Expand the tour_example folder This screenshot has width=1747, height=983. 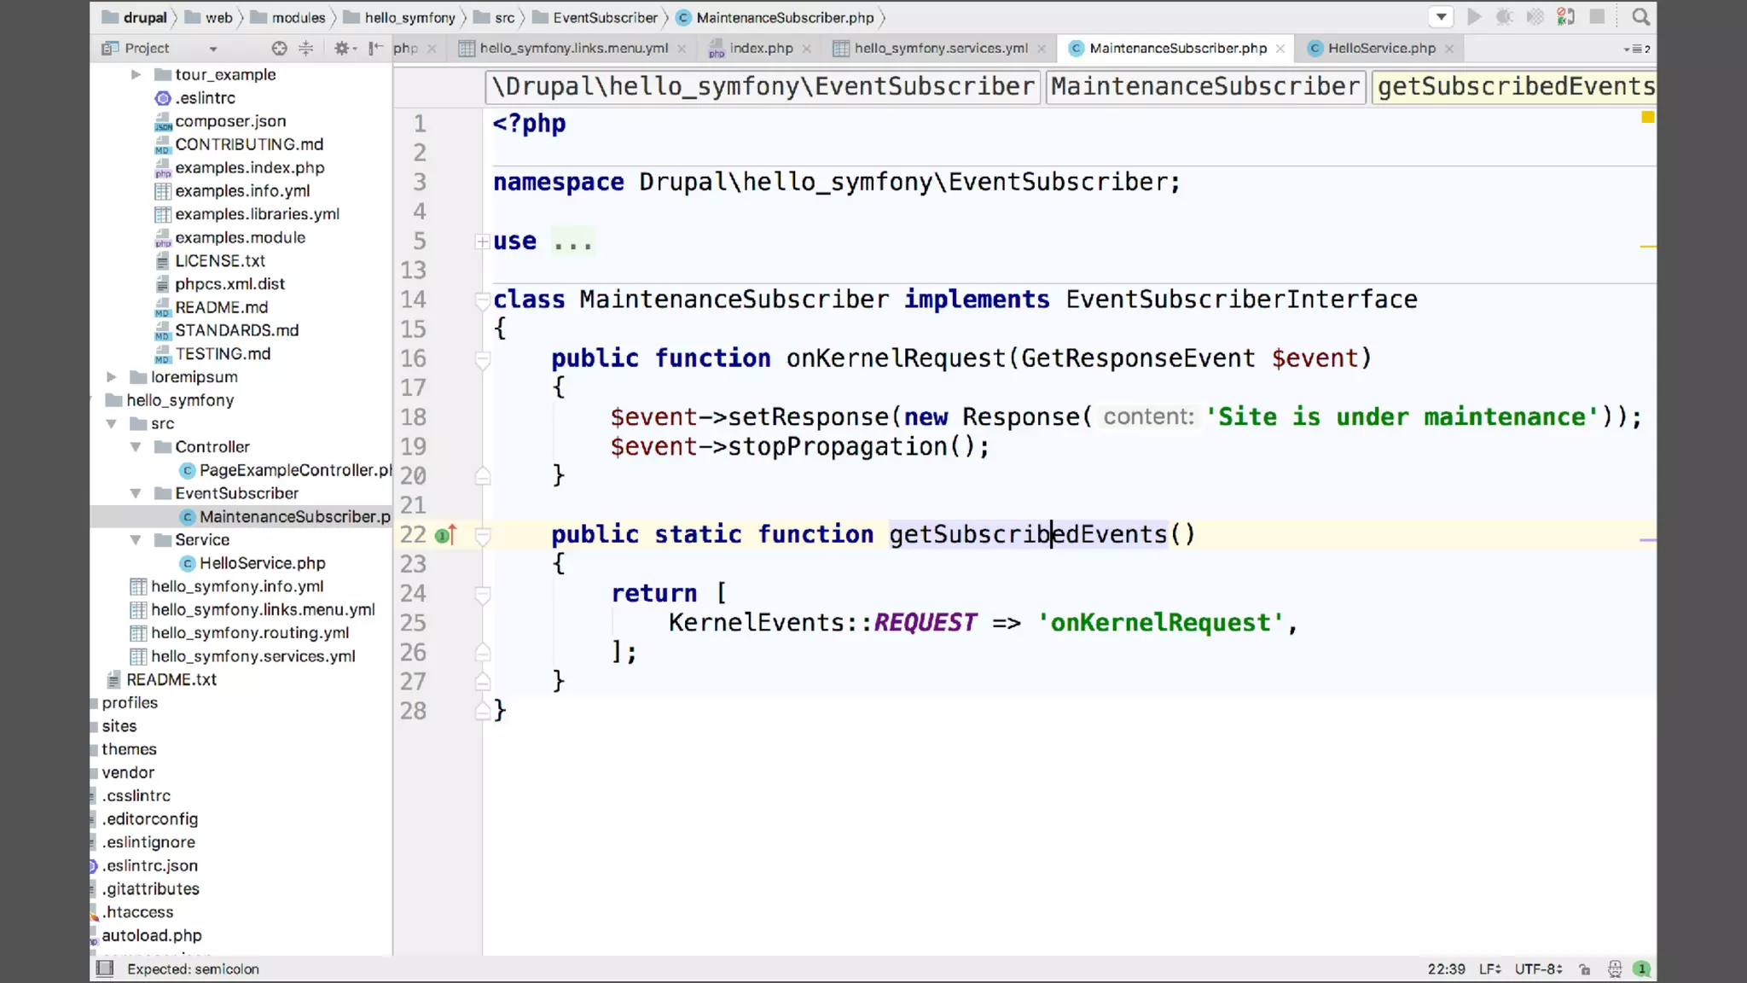tap(136, 75)
